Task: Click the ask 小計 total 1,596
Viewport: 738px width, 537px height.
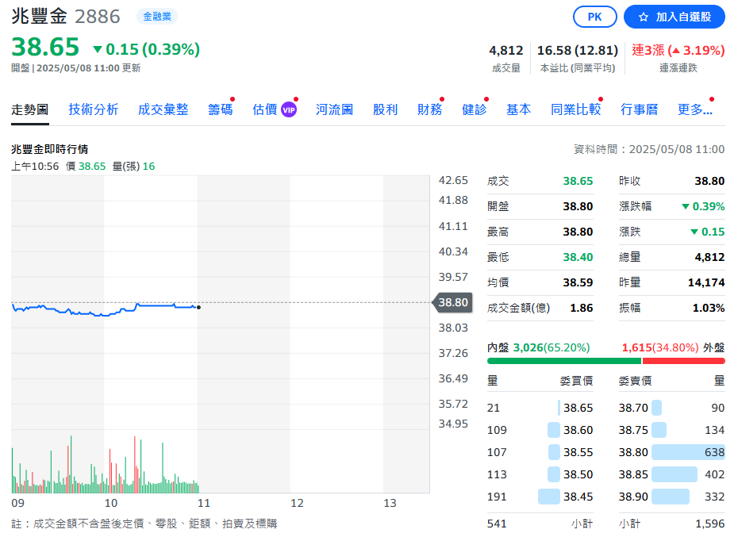Action: coord(709,524)
